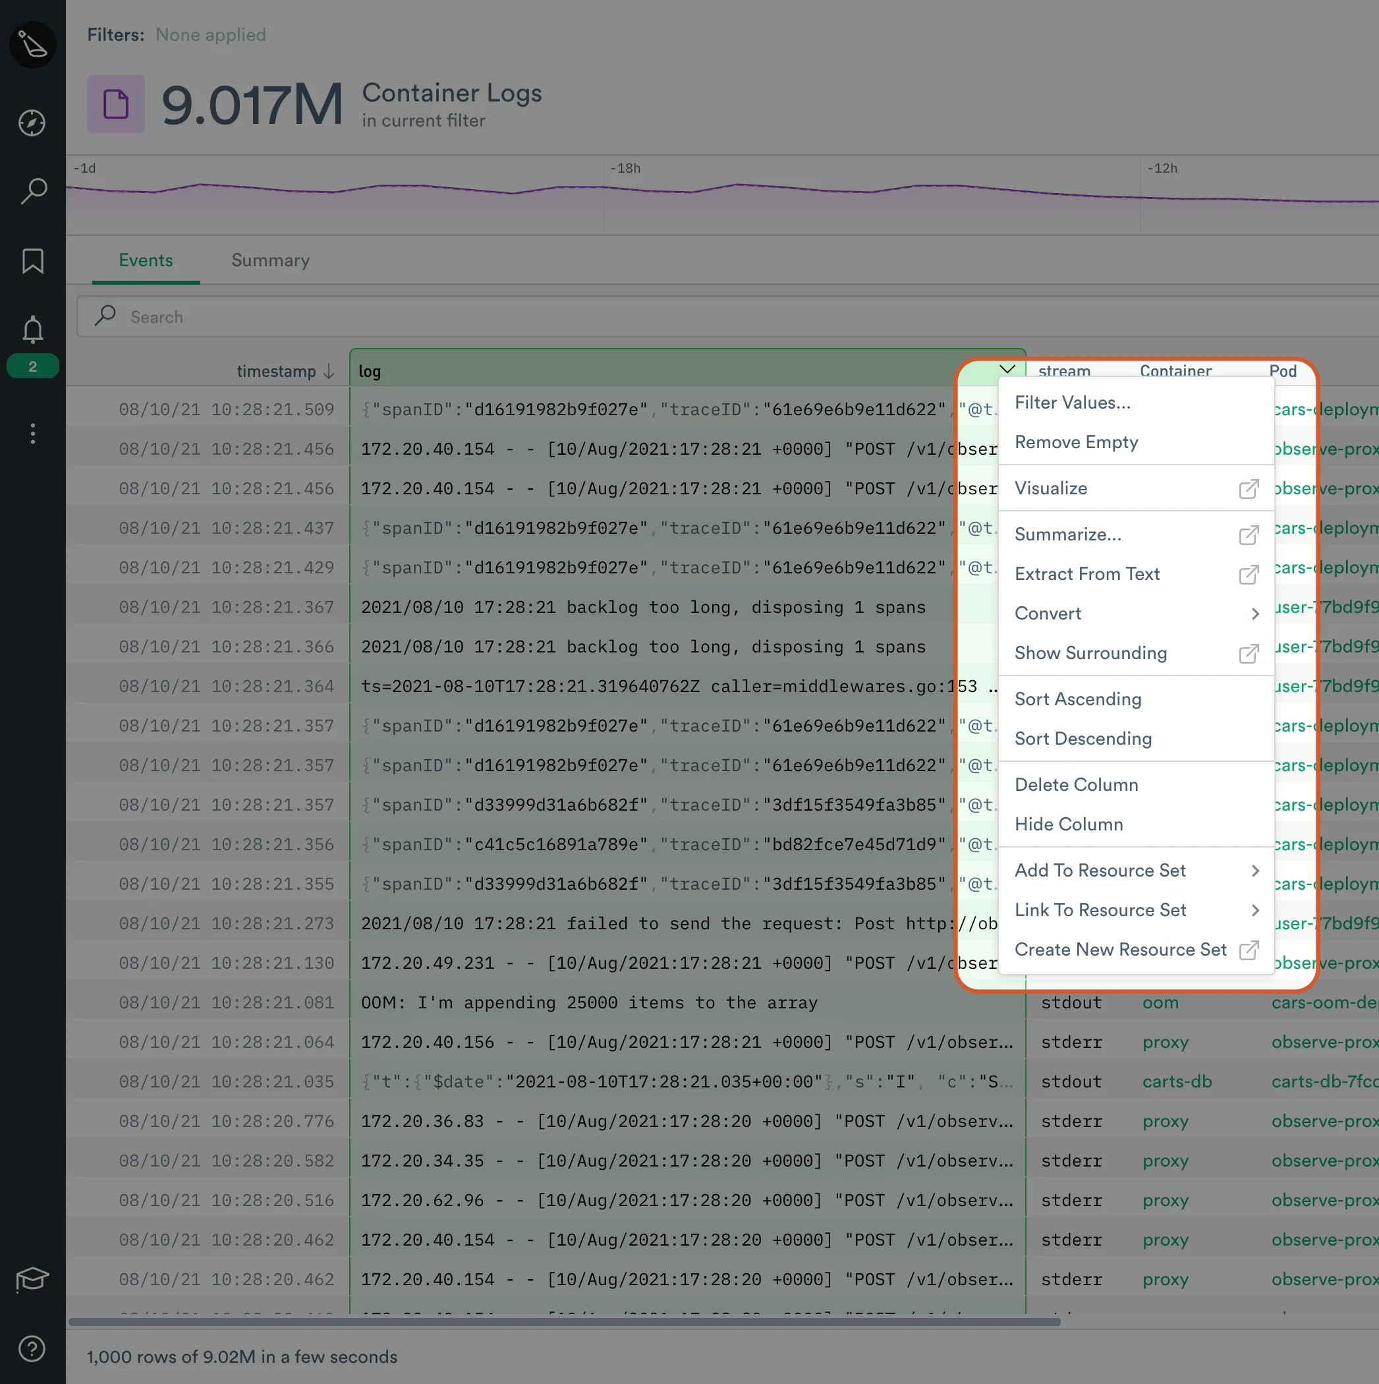Click the -18h marker on the timeline

pos(625,168)
